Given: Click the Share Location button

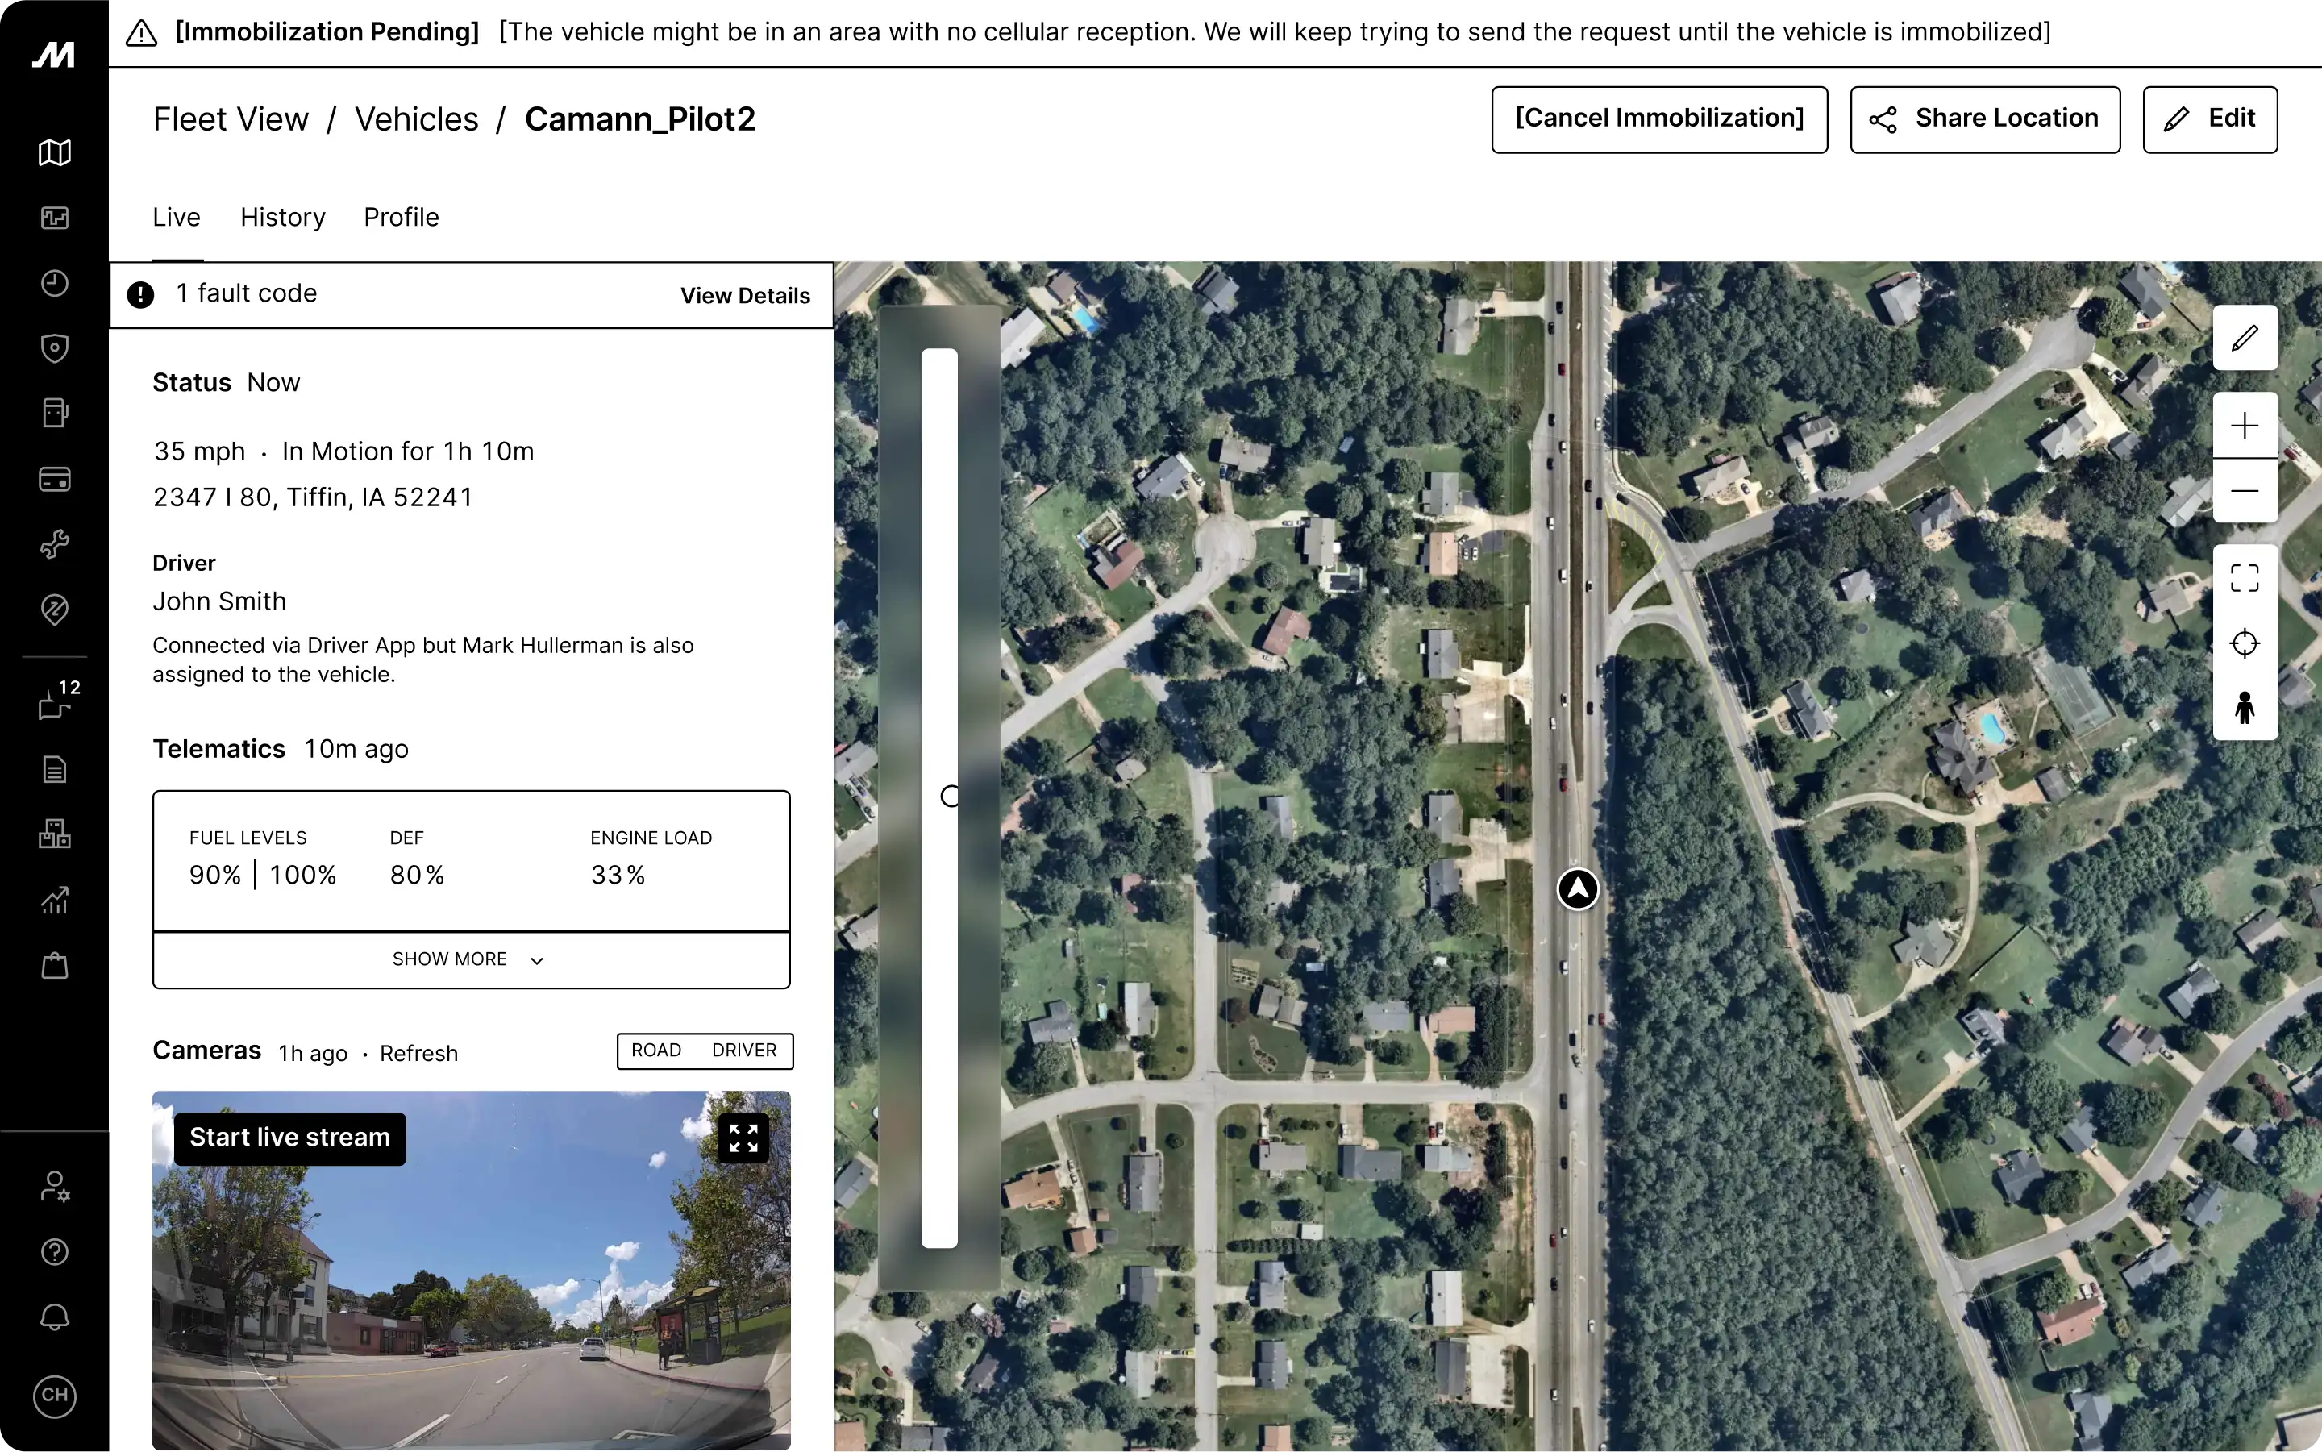Looking at the screenshot, I should (x=1984, y=119).
